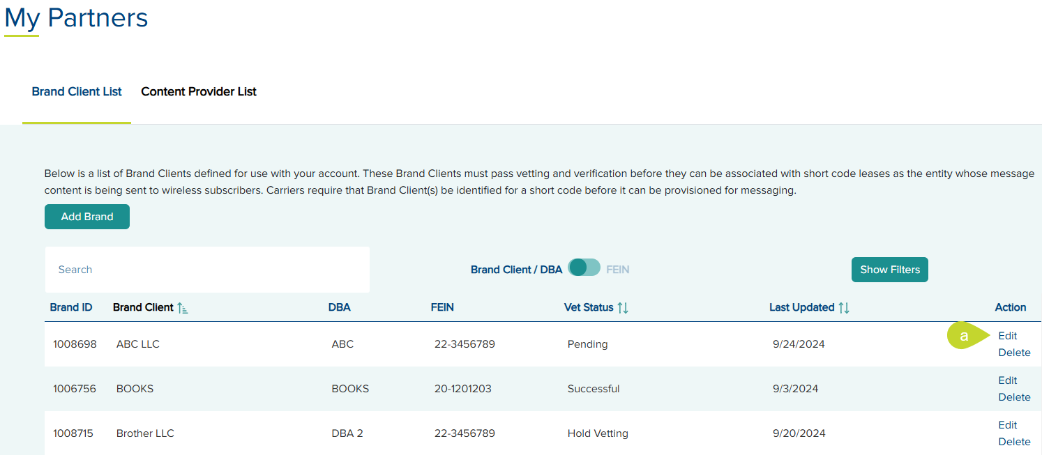Sort by Last Updated arrows icon
1042x455 pixels.
pos(844,308)
